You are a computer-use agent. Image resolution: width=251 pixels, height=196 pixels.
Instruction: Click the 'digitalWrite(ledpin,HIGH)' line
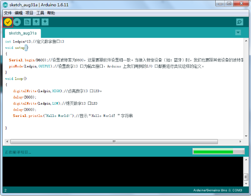[x=57, y=91]
